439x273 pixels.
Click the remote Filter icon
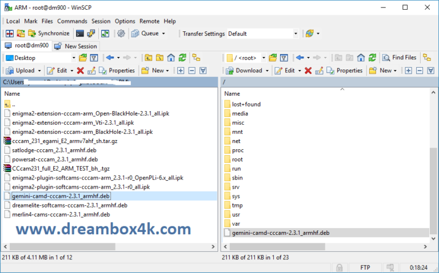(x=284, y=58)
